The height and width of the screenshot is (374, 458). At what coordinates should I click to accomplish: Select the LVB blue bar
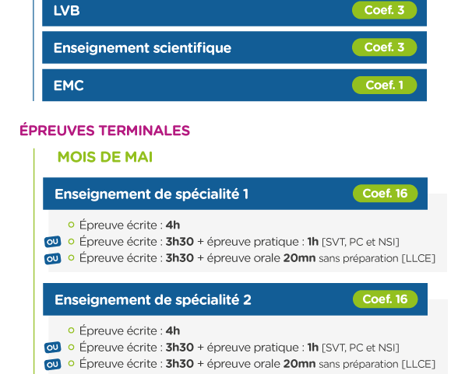point(234,12)
